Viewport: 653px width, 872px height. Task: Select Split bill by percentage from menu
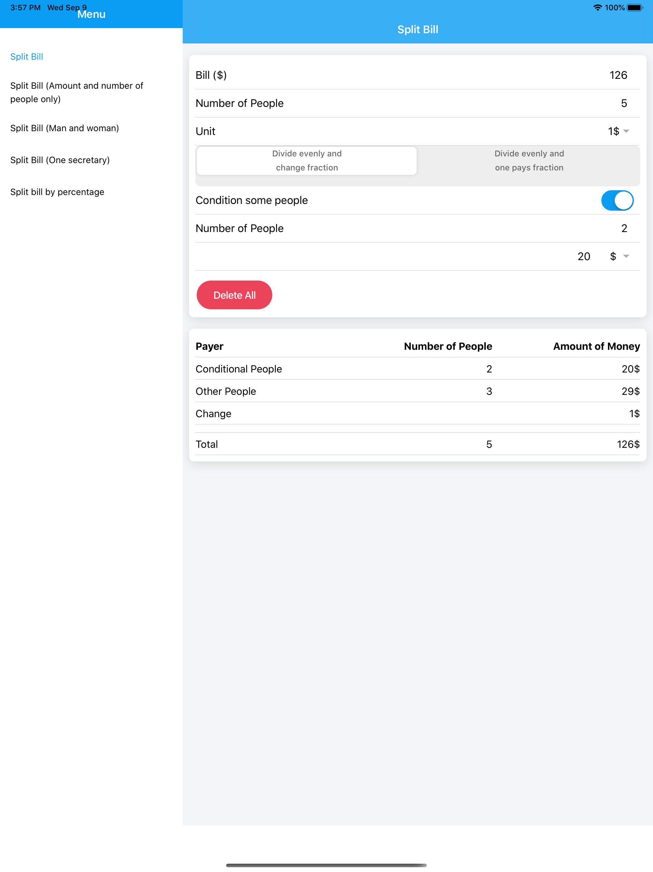tap(57, 192)
